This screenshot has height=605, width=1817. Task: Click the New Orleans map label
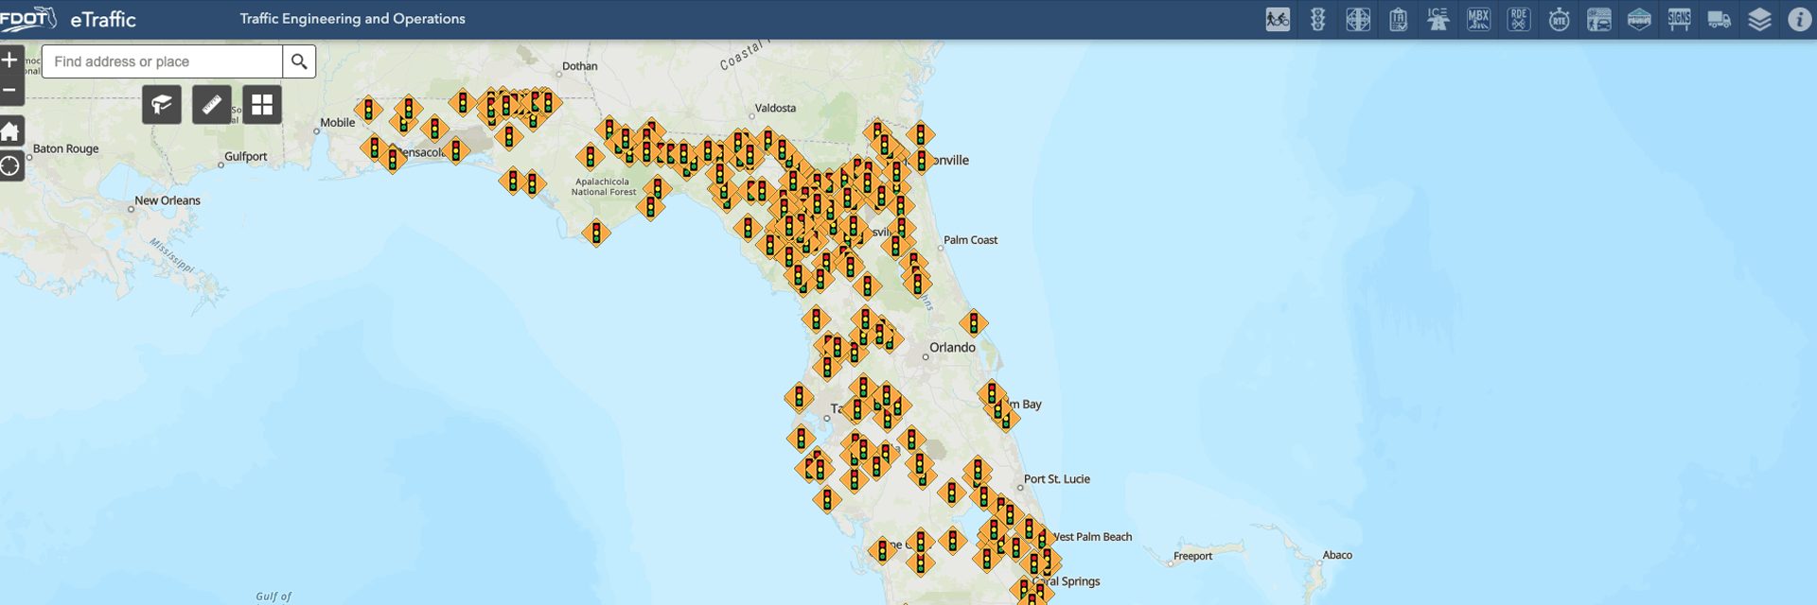coord(168,200)
